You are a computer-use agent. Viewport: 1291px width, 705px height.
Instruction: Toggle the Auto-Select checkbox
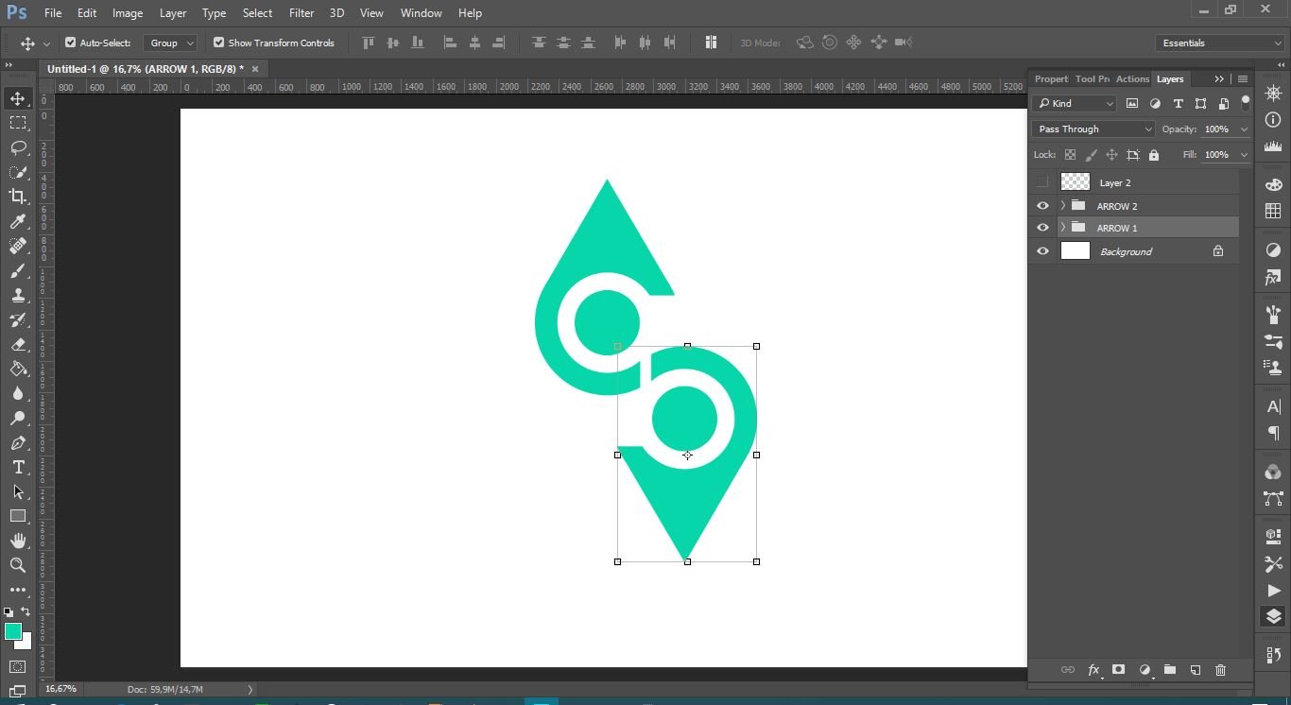pyautogui.click(x=70, y=43)
